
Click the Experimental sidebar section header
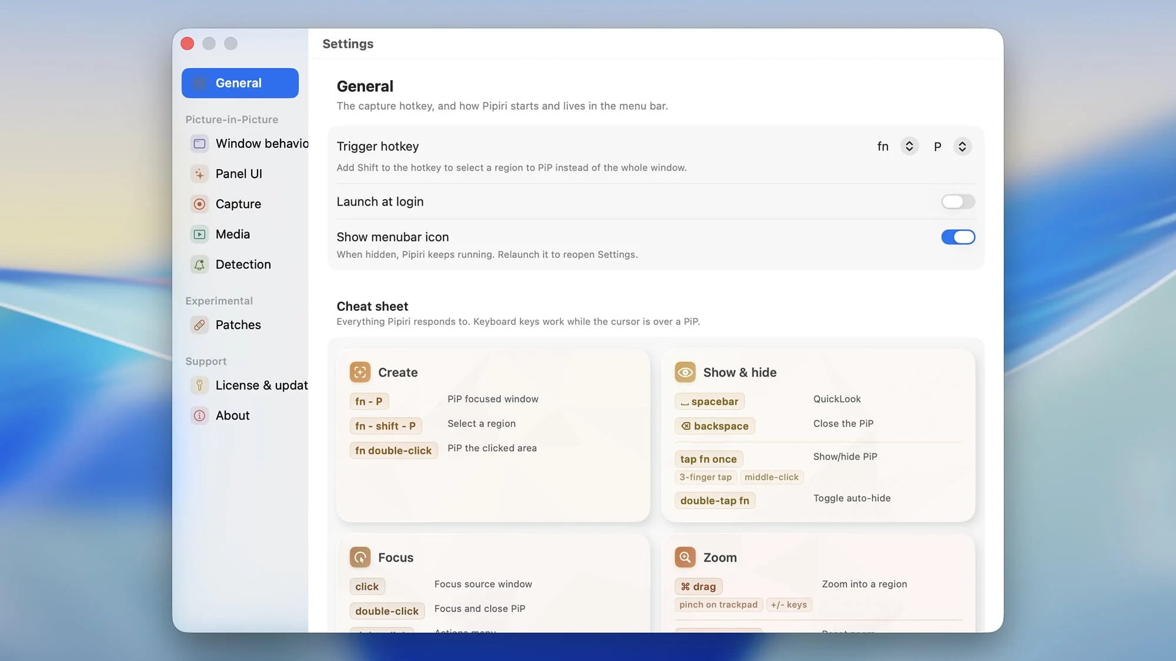click(x=219, y=301)
